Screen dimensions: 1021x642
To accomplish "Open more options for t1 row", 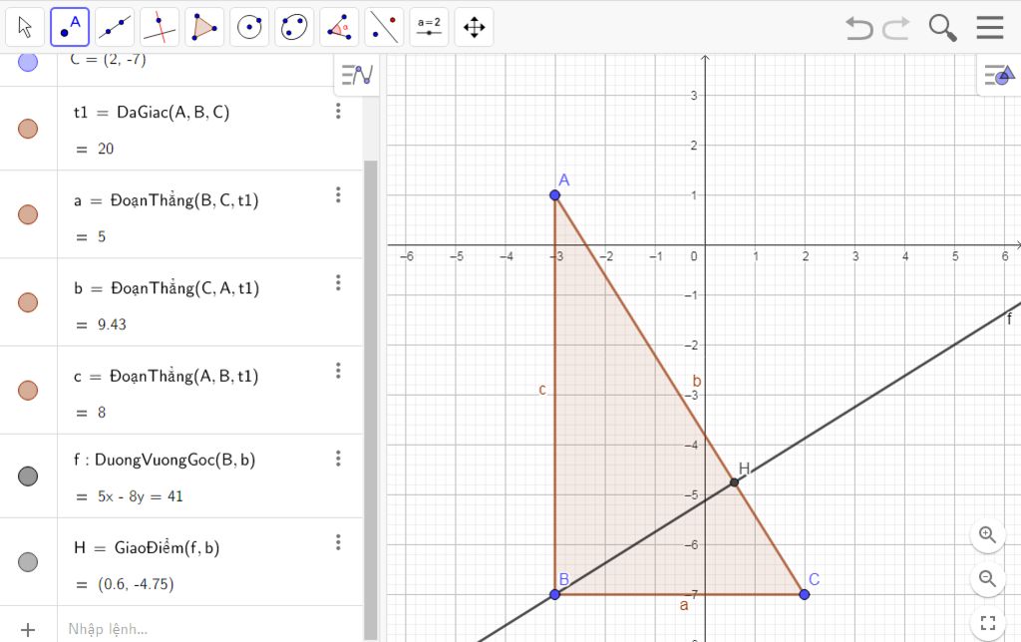I will [x=338, y=111].
